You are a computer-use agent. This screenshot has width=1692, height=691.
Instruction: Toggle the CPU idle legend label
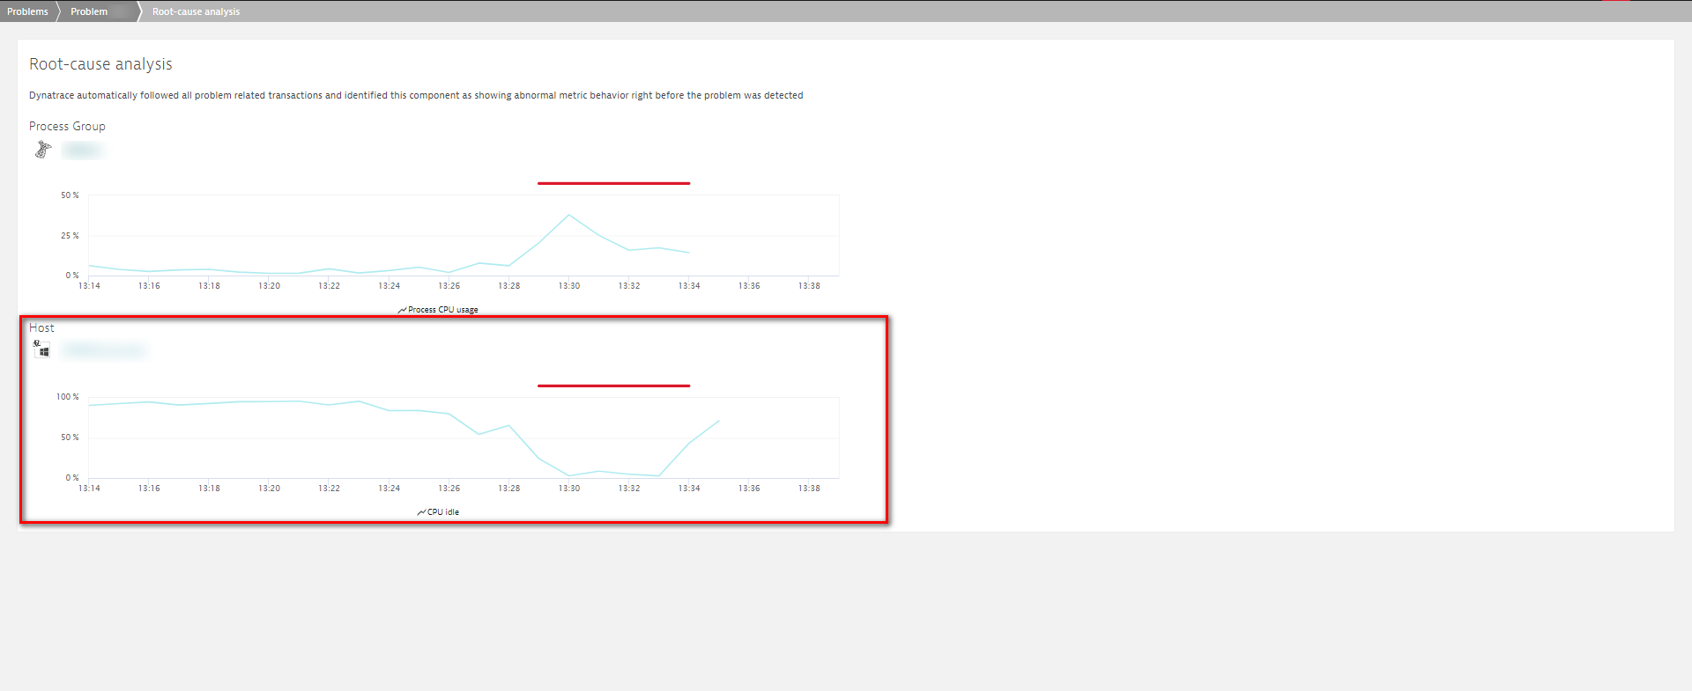(x=443, y=512)
